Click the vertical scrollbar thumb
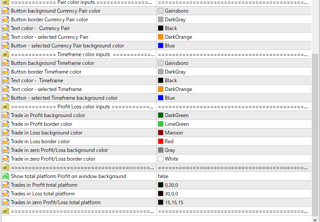 [x=316, y=134]
